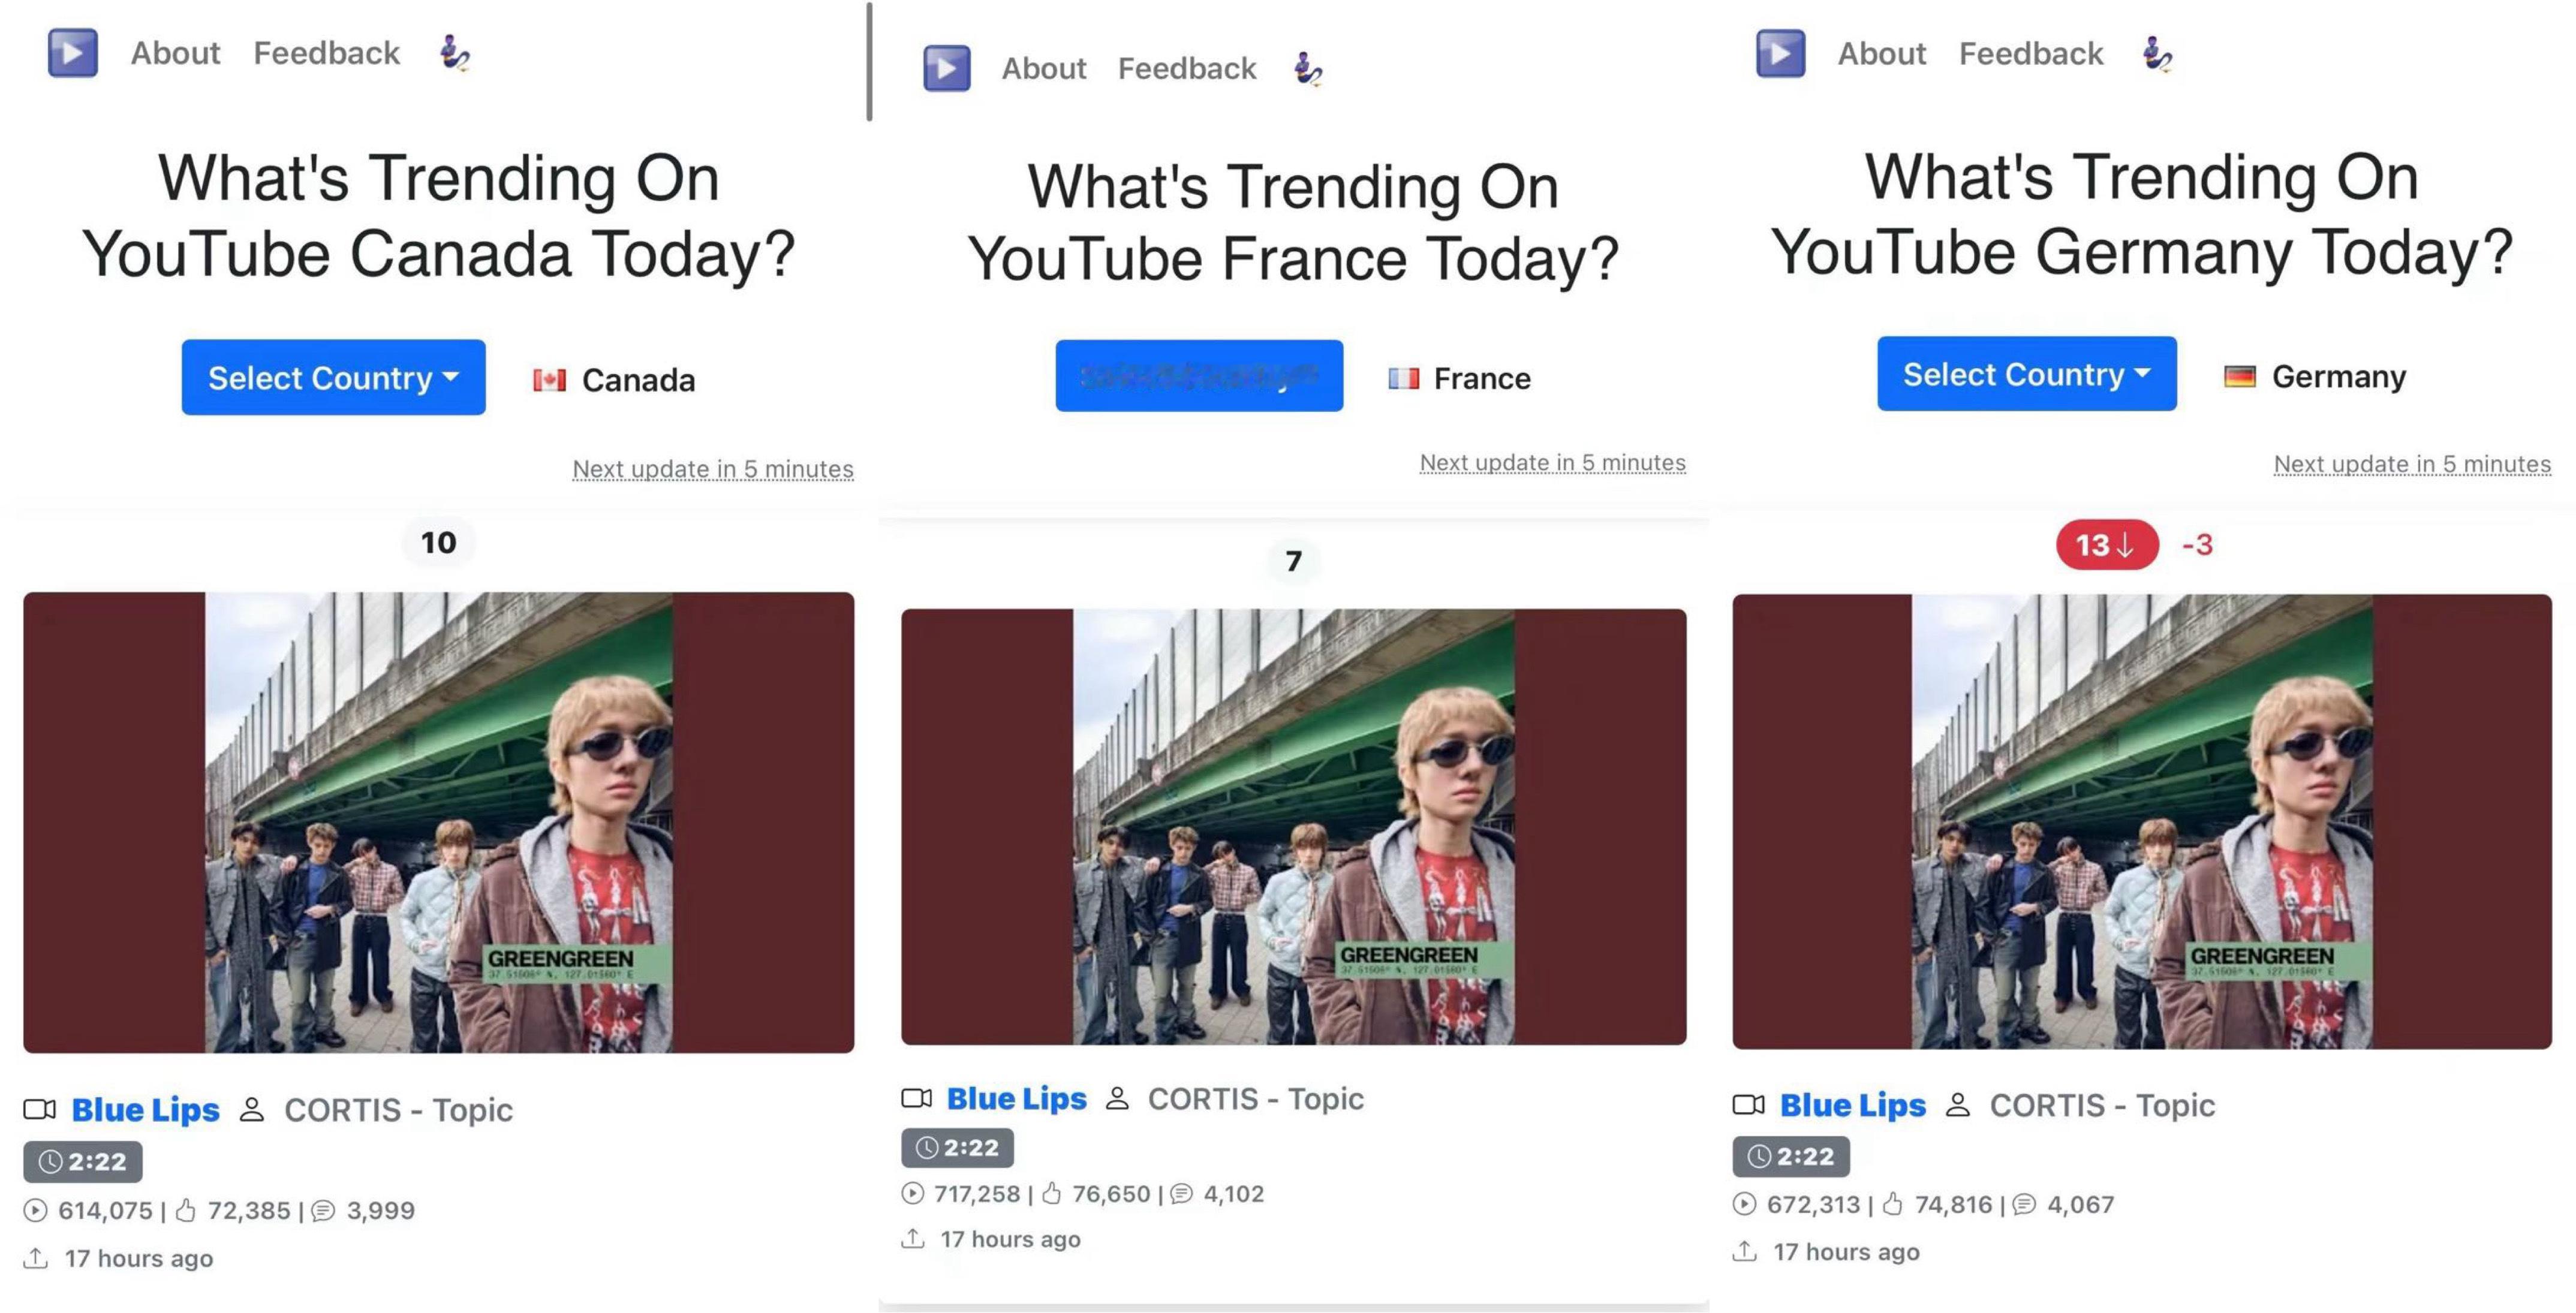The height and width of the screenshot is (1313, 2576).
Task: Open Select Country dropdown on Canada page
Action: (x=333, y=377)
